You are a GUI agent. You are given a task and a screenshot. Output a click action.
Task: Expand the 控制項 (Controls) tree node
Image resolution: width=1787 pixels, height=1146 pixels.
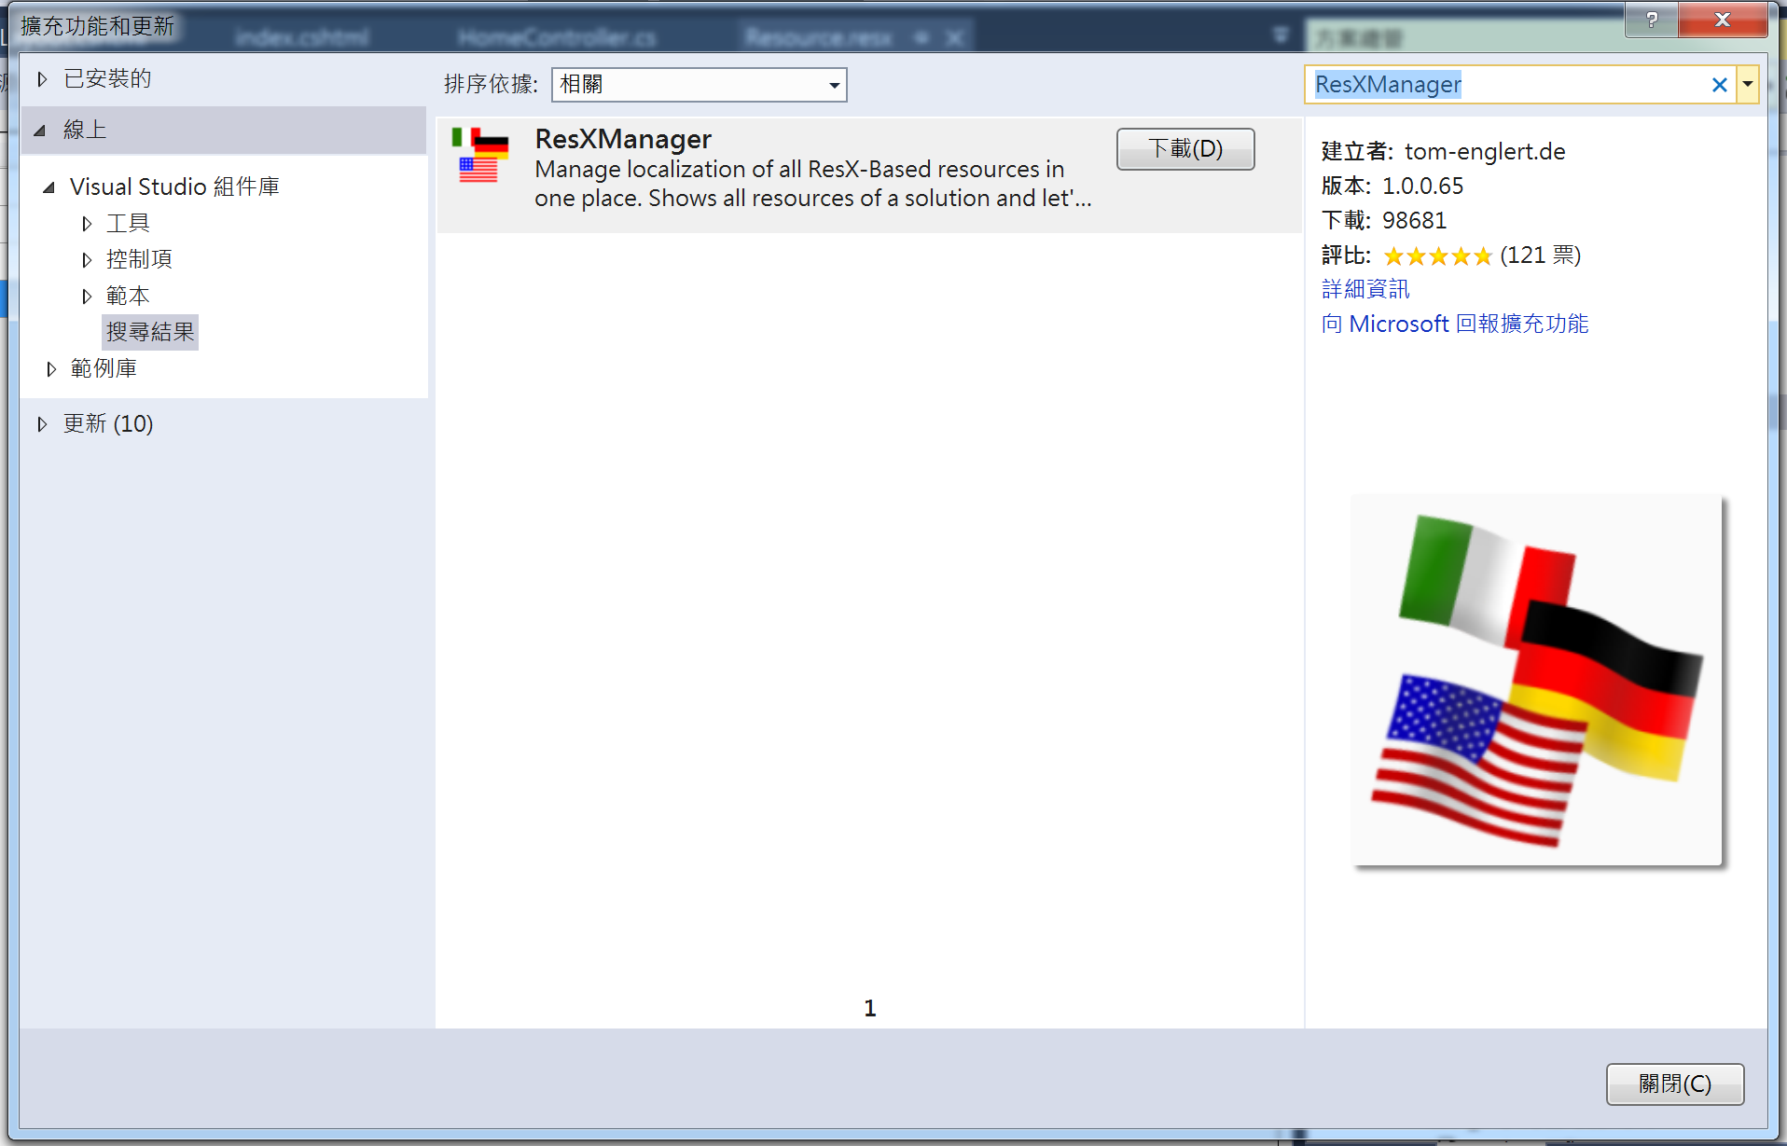coord(87,260)
